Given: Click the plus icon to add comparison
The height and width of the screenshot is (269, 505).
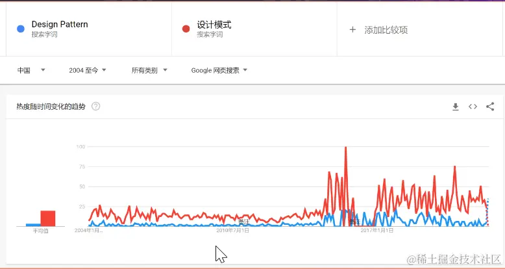Looking at the screenshot, I should [352, 30].
